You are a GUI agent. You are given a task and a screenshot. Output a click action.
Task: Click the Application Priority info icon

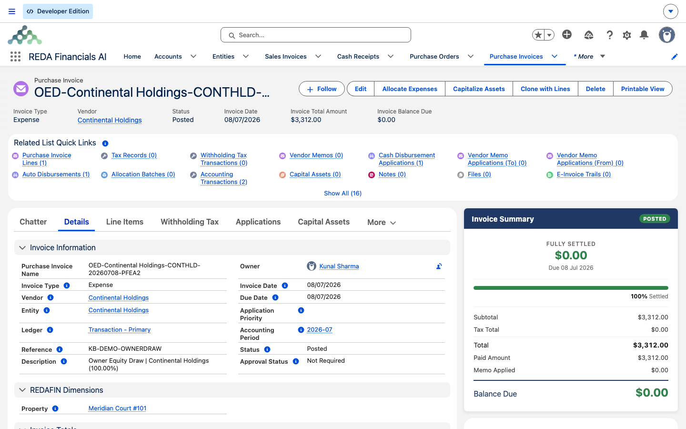click(x=301, y=310)
